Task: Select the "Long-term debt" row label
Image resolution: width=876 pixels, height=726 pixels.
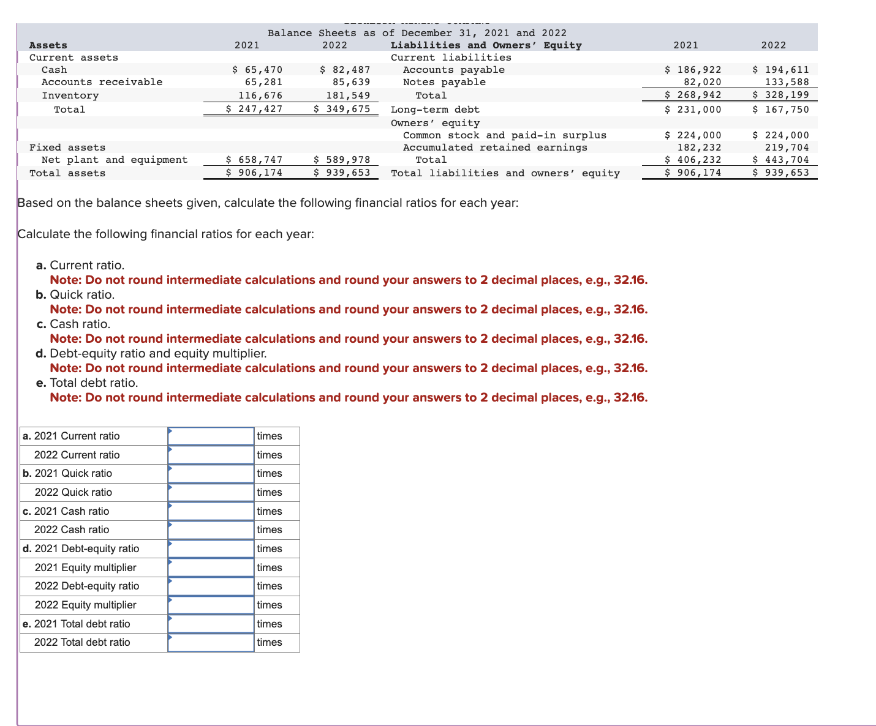Action: [435, 110]
